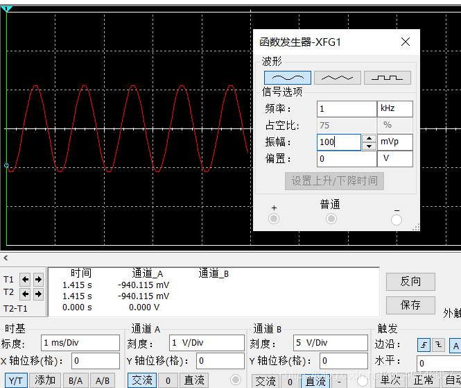Click the timebase X position field
The image size is (461, 388).
point(96,361)
